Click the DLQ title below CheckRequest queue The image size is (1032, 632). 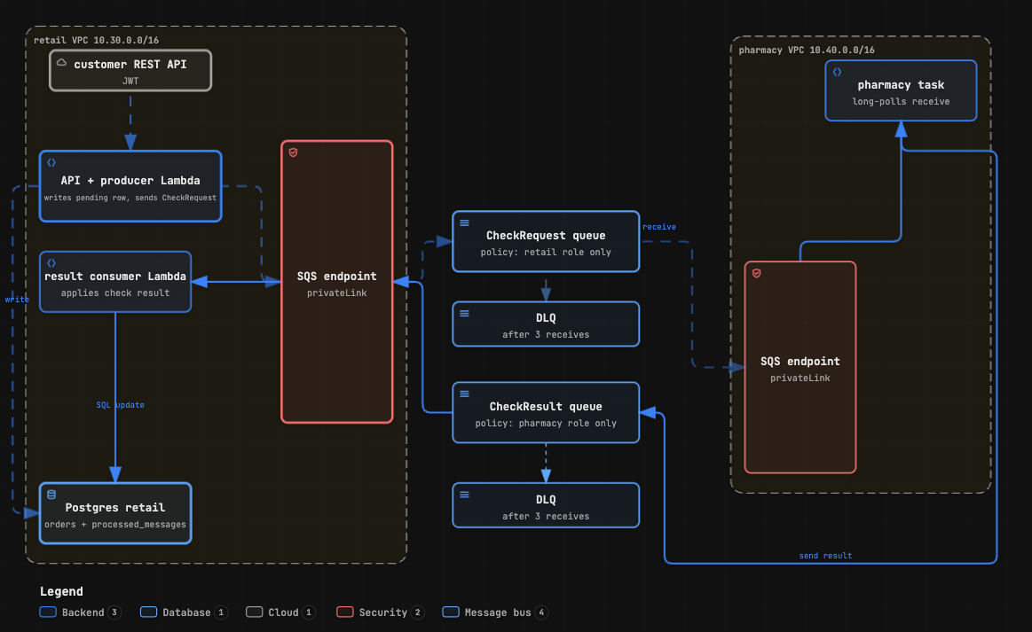click(x=546, y=317)
